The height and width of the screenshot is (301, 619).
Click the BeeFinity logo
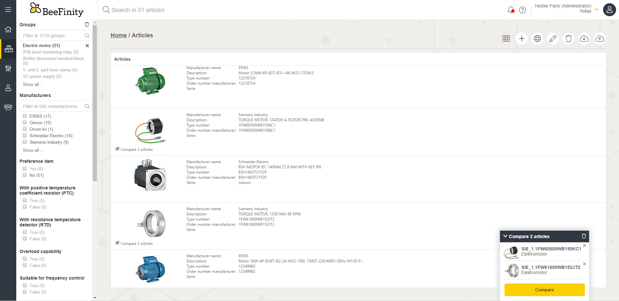(57, 10)
